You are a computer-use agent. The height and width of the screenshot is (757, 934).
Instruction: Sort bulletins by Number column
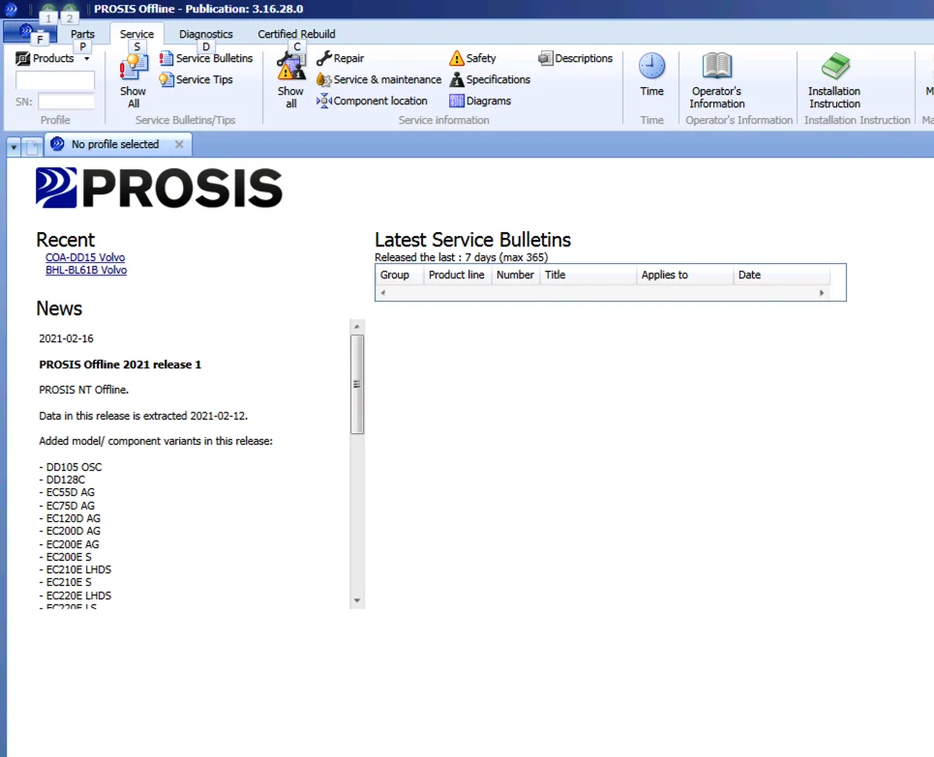[x=515, y=275]
